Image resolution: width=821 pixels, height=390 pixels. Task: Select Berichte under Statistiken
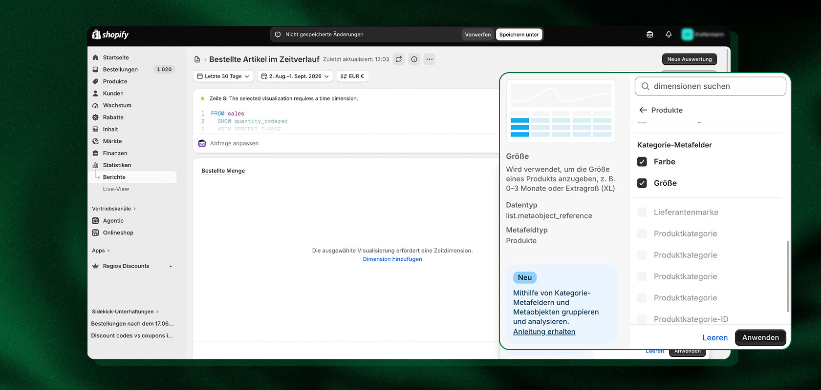(x=132, y=177)
